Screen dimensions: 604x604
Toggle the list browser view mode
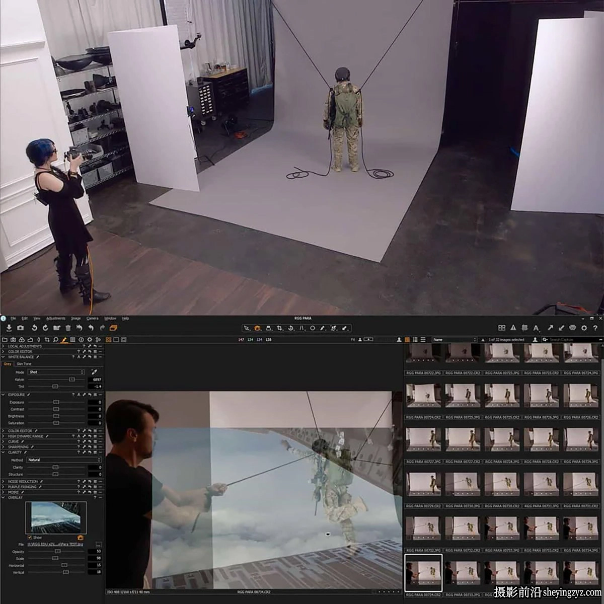click(x=415, y=340)
